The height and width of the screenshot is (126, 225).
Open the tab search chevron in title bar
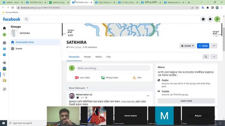pos(201,2)
